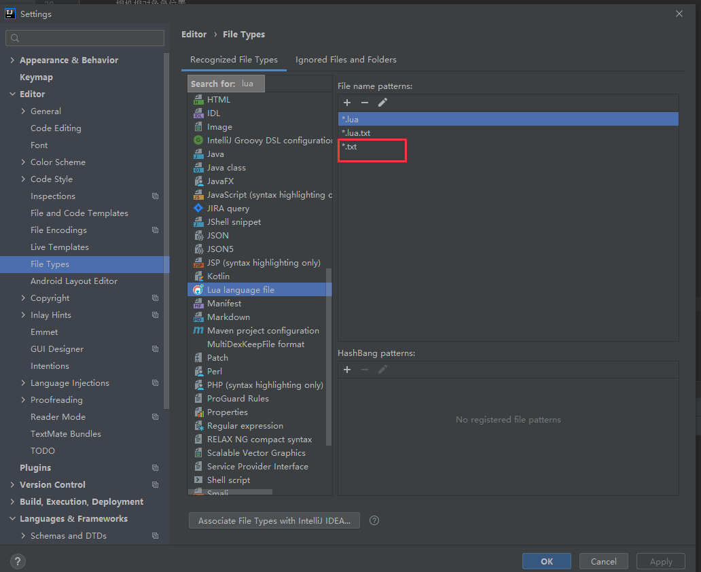The image size is (701, 572).
Task: Open the Recognized File Types tab
Action: (234, 60)
